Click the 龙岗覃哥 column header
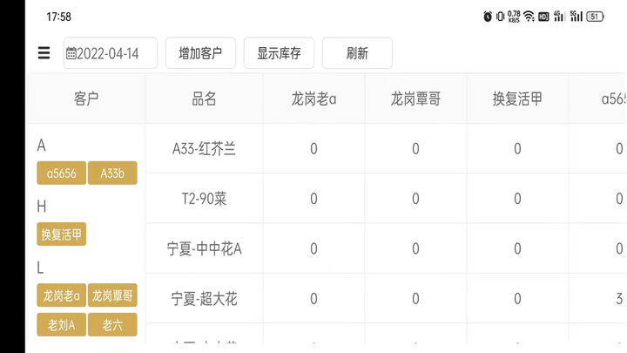 tap(416, 98)
